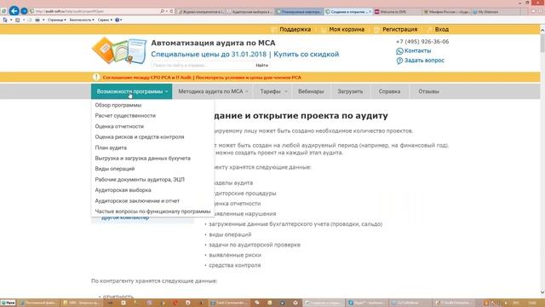Open the 'Безопасность' toolbar dropdown
Viewport: 545px width, 307px height.
click(82, 20)
